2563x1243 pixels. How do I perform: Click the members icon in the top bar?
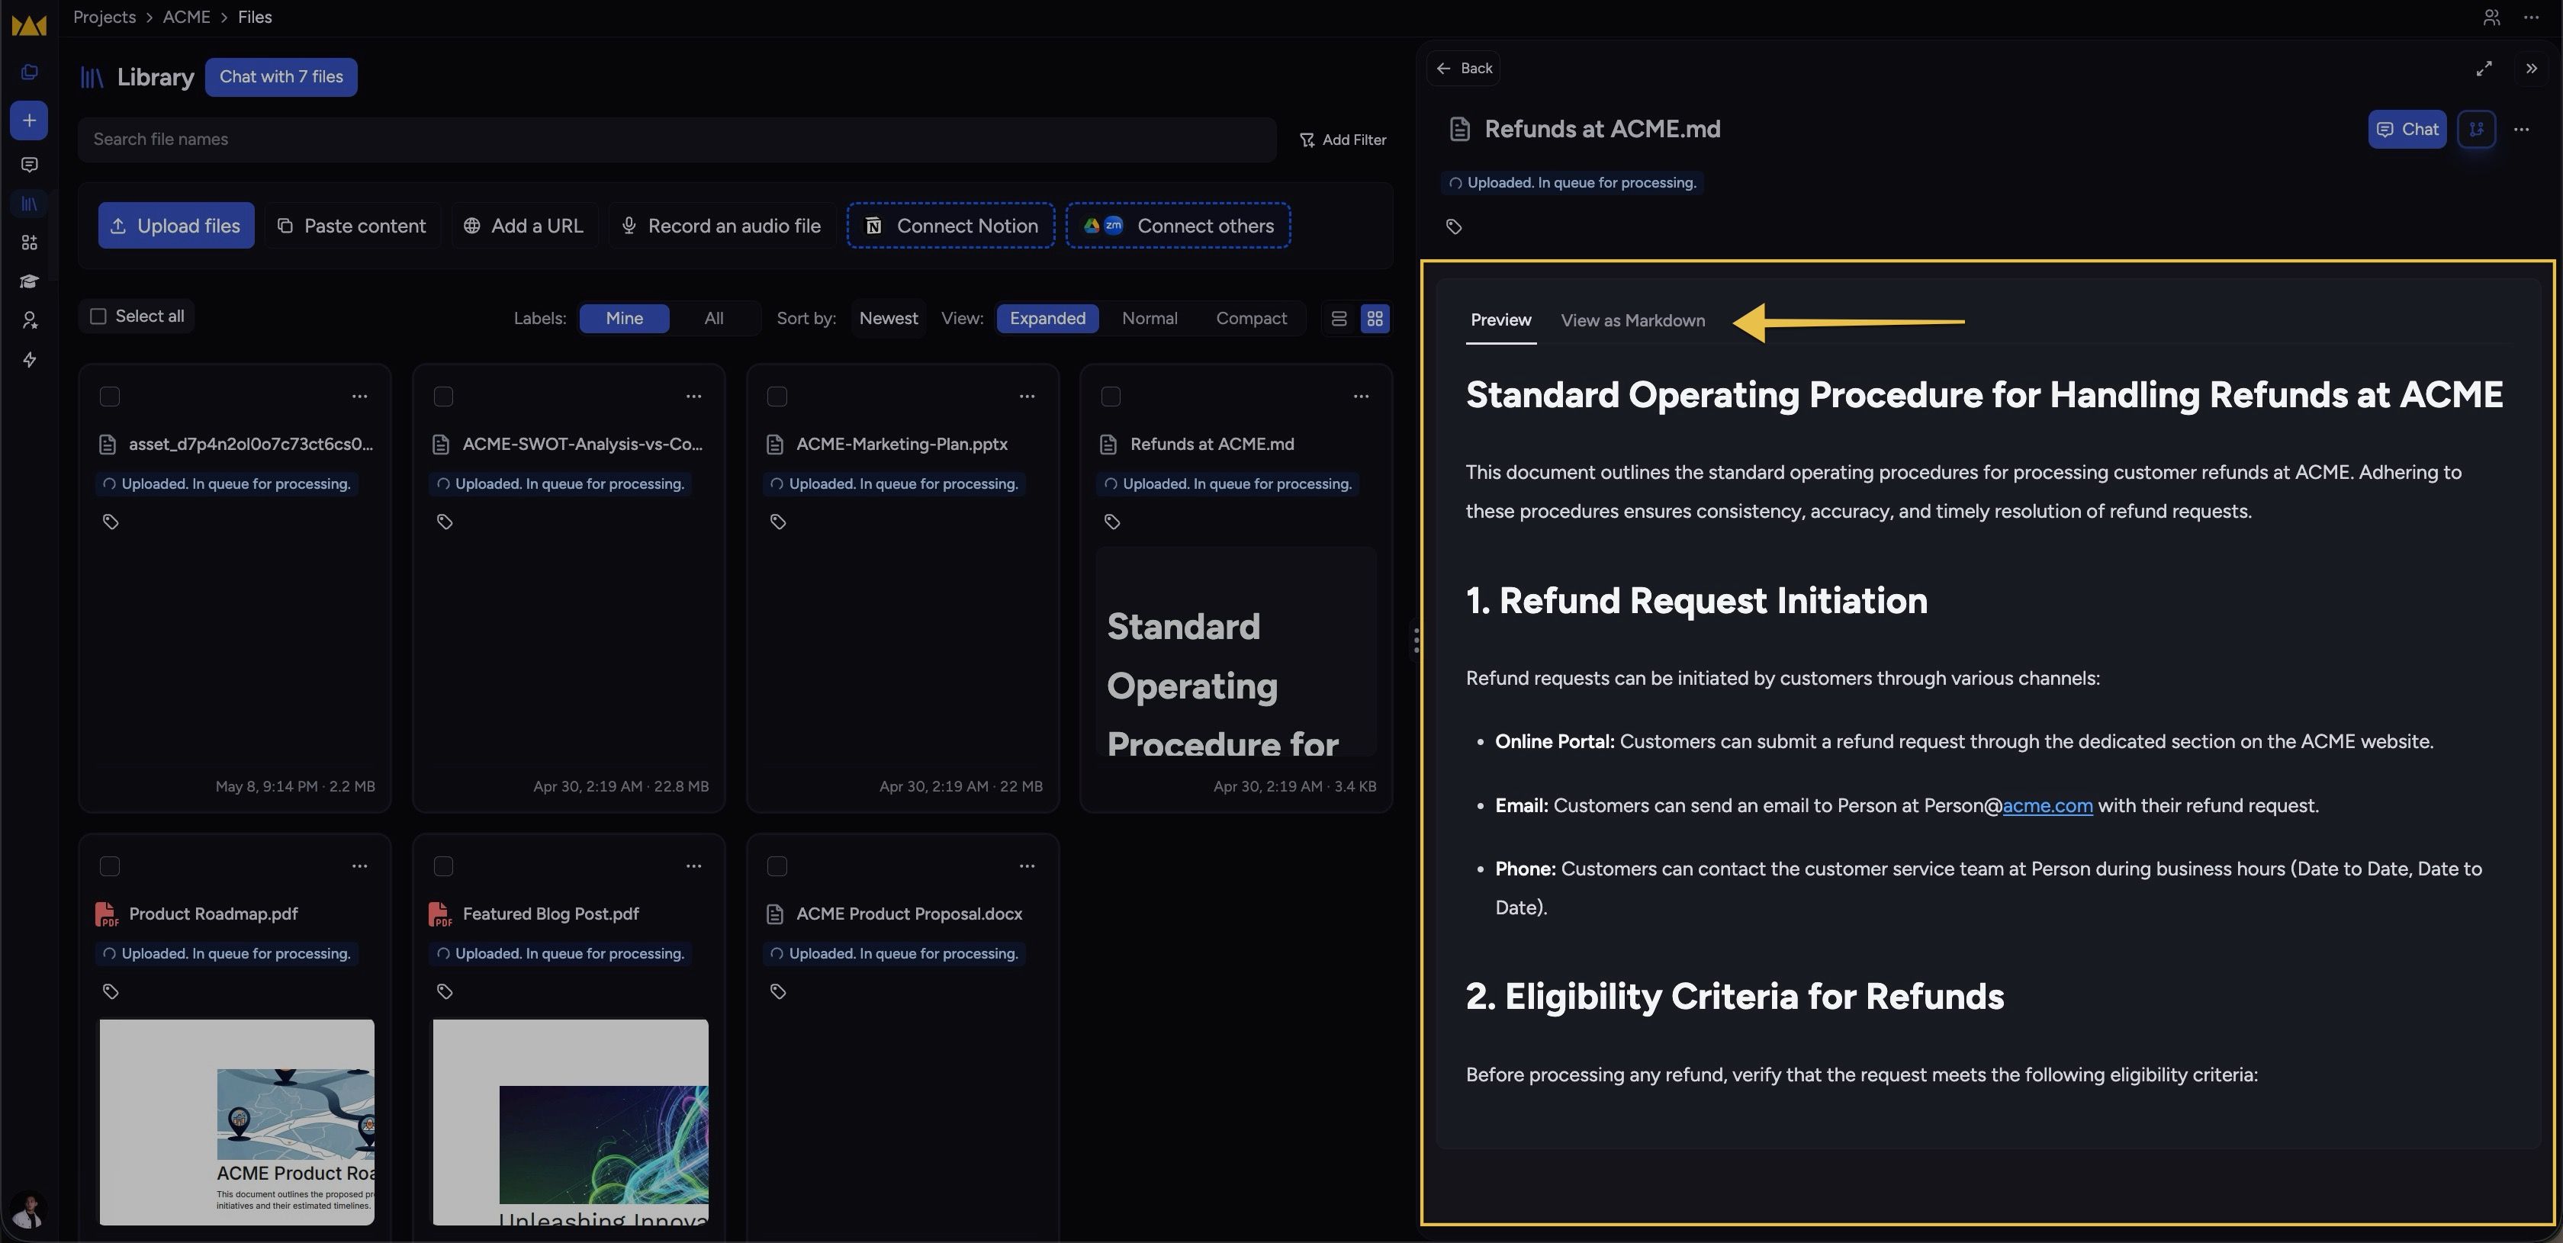[2491, 17]
